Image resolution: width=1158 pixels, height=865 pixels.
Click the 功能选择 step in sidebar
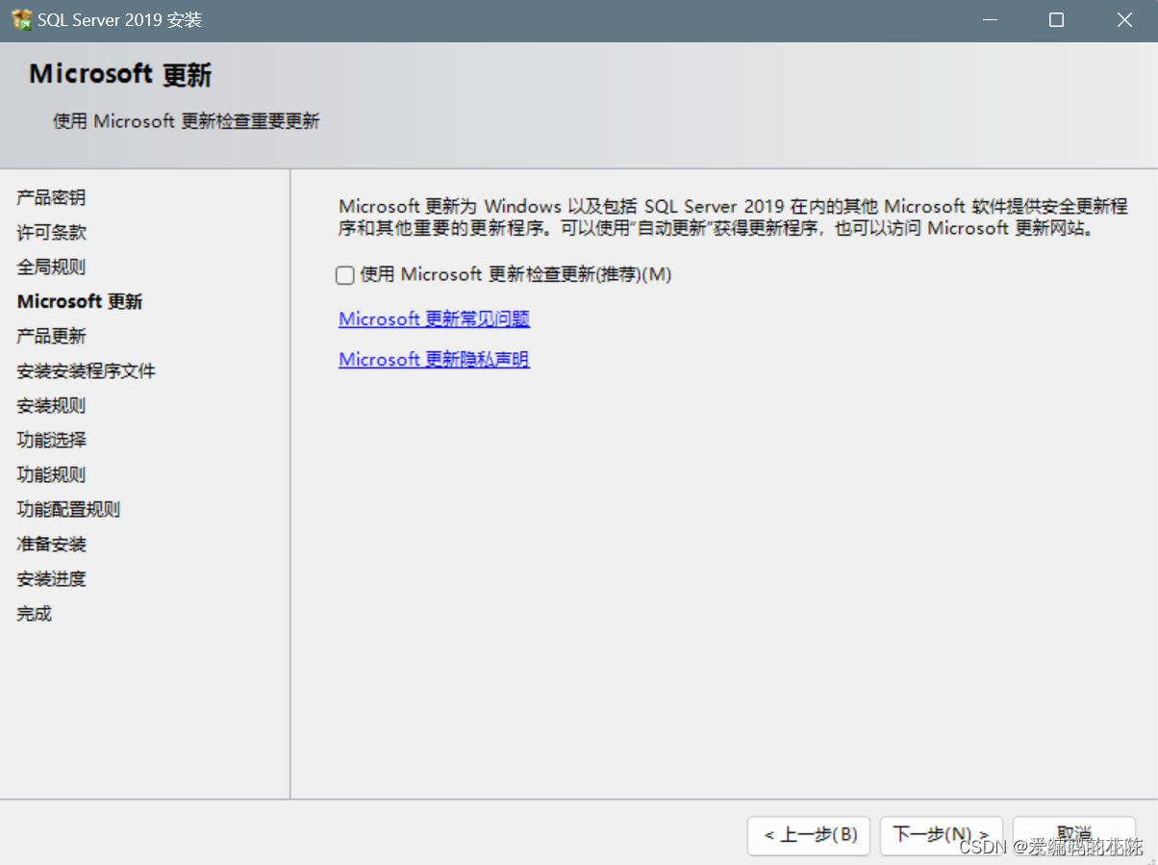tap(51, 441)
